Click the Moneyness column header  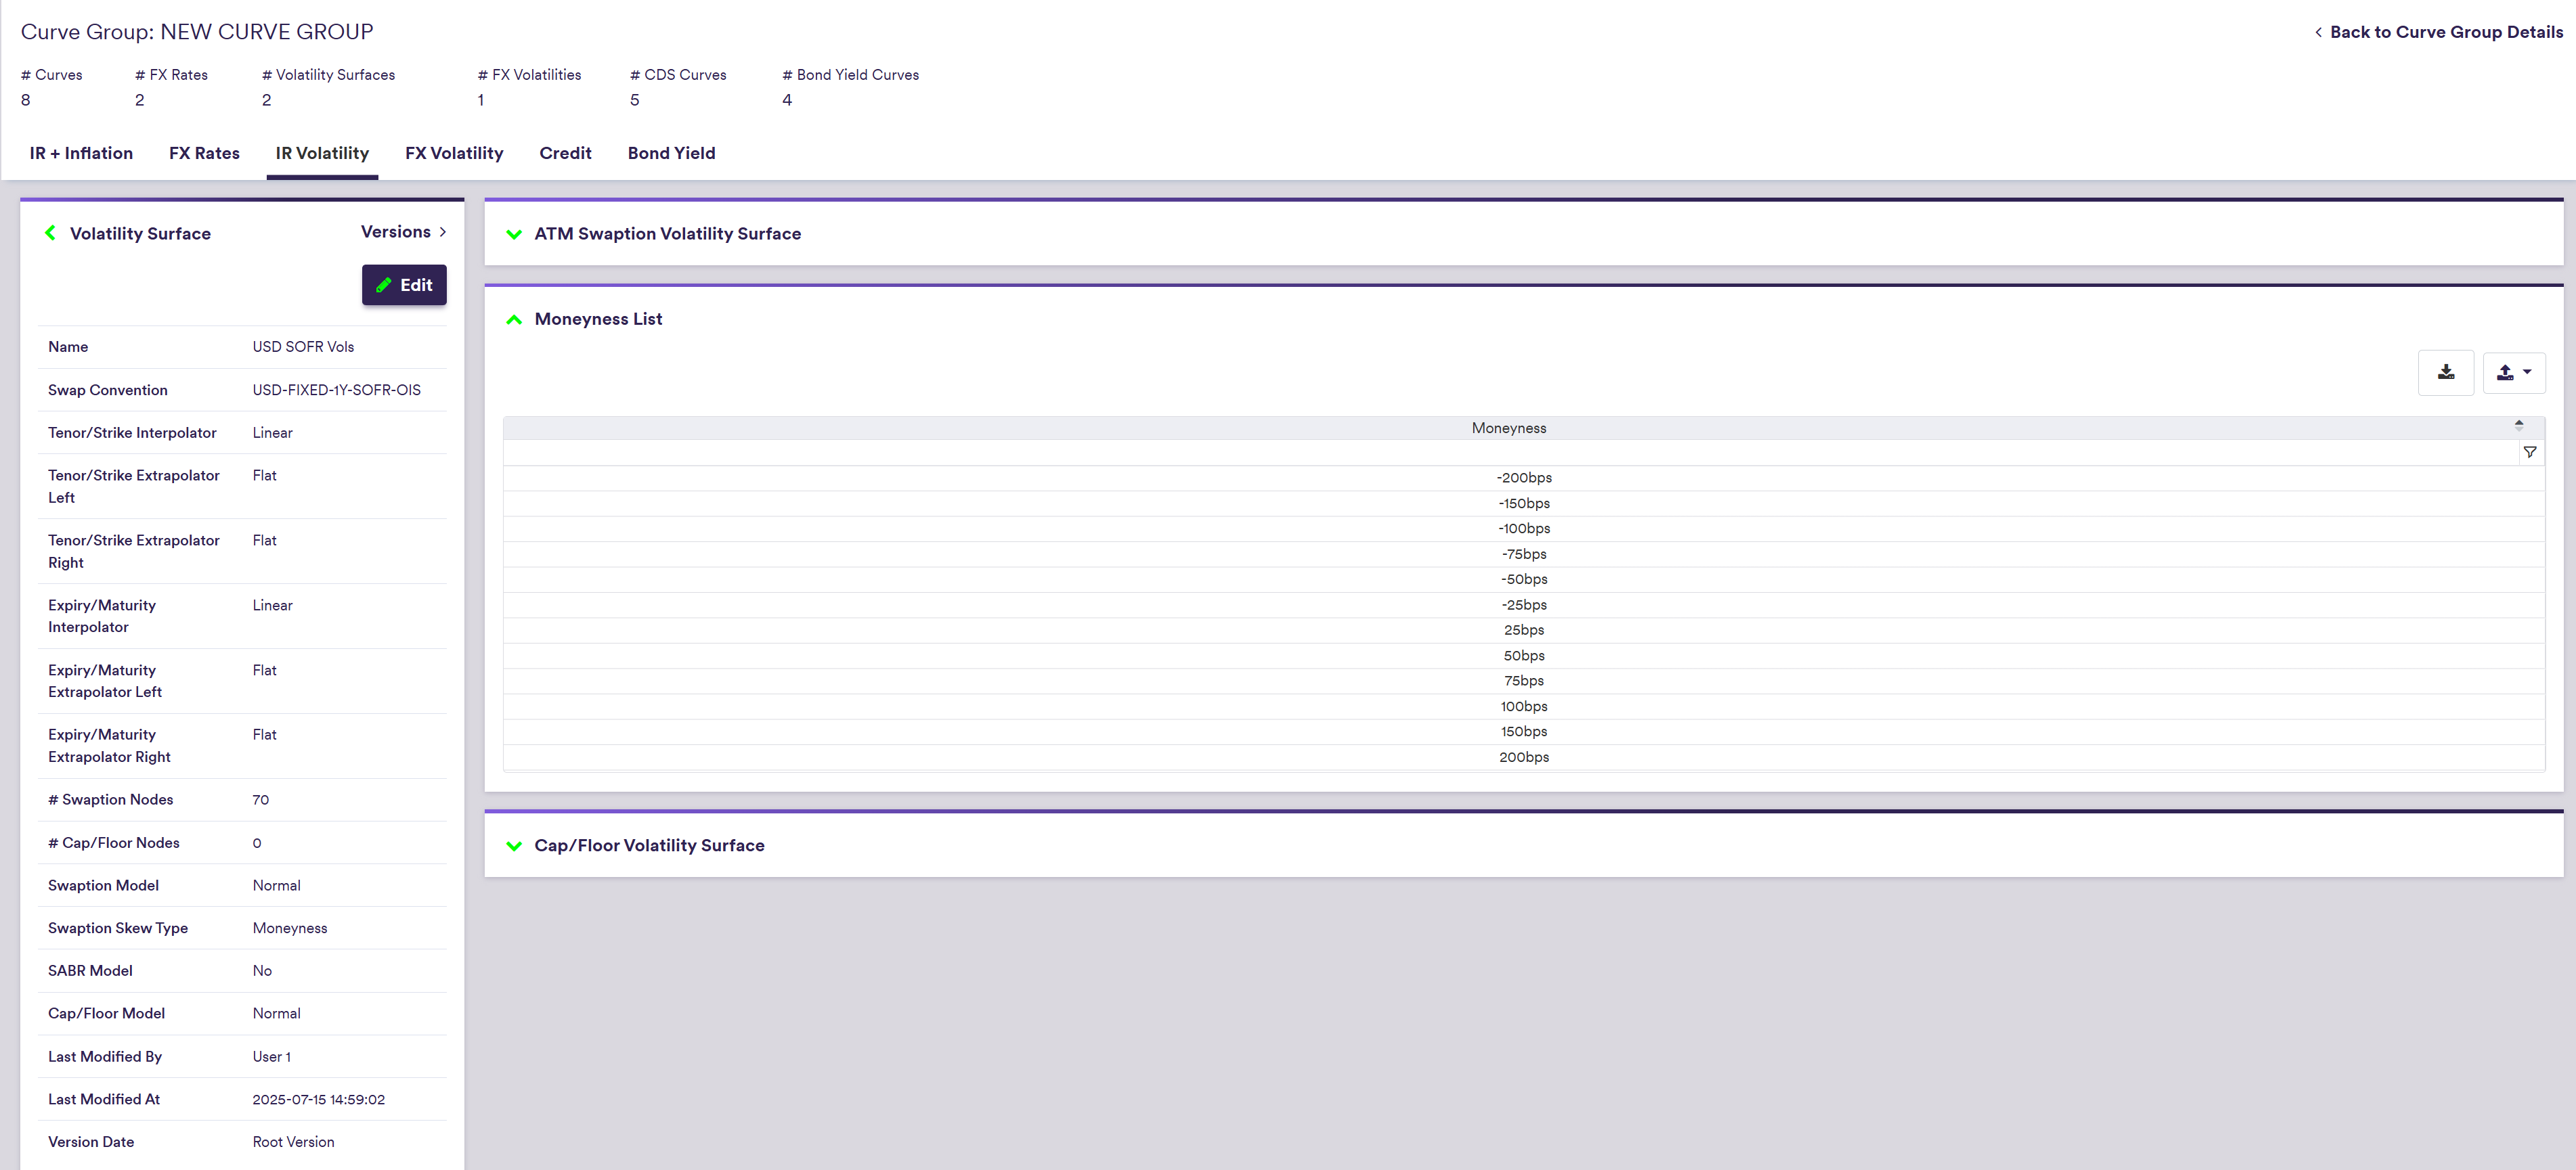[x=1508, y=428]
